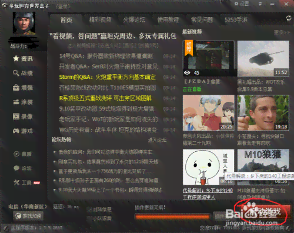
Task: Switch to the 常见问题 tab
Action: coord(202,19)
